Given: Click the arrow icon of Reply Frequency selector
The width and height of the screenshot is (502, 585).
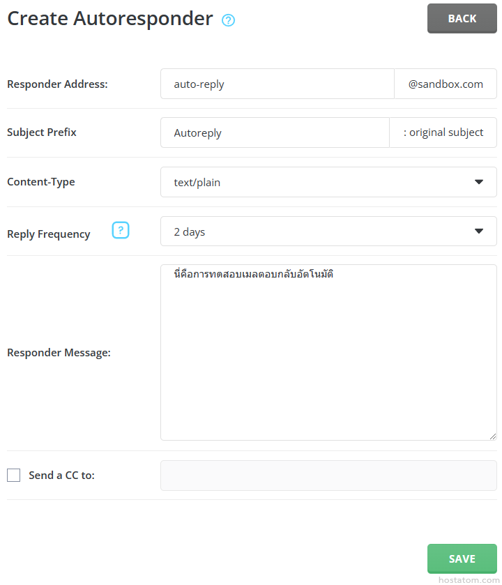Looking at the screenshot, I should pos(478,231).
